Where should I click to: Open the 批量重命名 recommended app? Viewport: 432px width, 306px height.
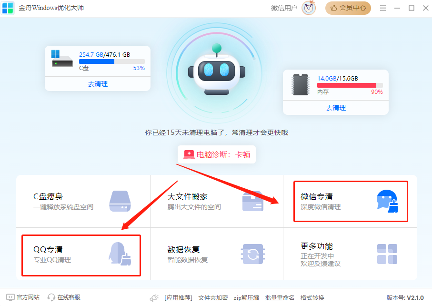click(280, 298)
